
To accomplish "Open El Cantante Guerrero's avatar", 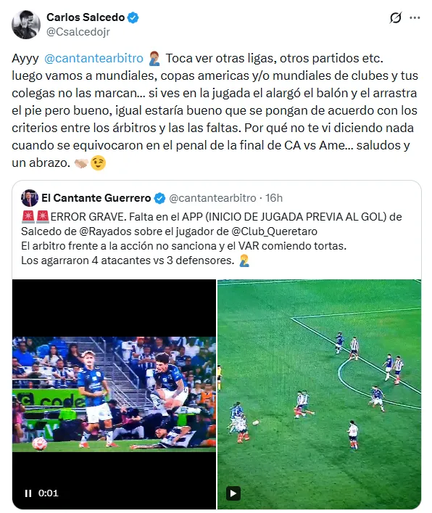I will point(30,198).
